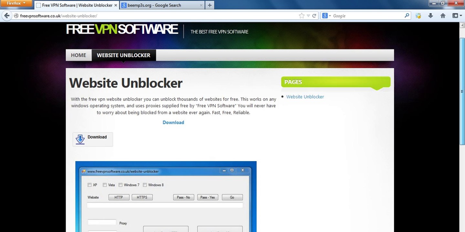Click "THE BEST FREE VPN SOFTWARE" tagline

click(x=220, y=32)
